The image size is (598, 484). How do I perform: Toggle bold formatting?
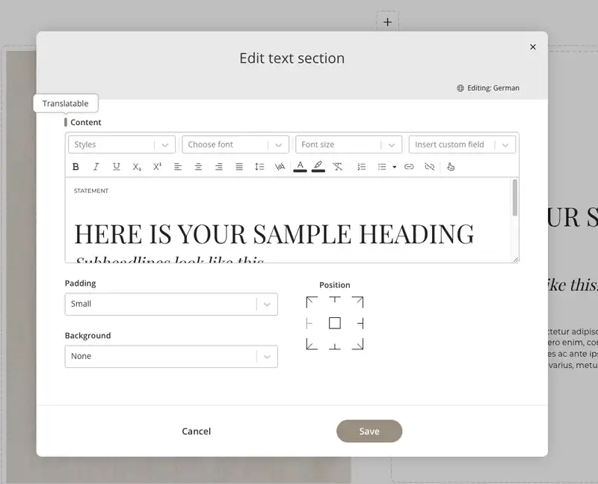tap(75, 167)
